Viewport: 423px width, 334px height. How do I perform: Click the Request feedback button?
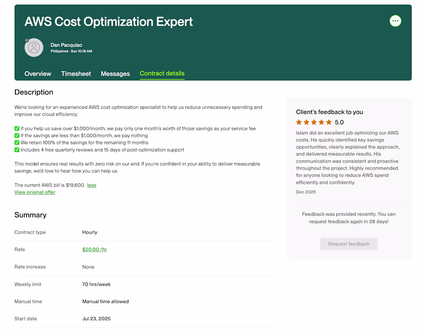(x=349, y=244)
